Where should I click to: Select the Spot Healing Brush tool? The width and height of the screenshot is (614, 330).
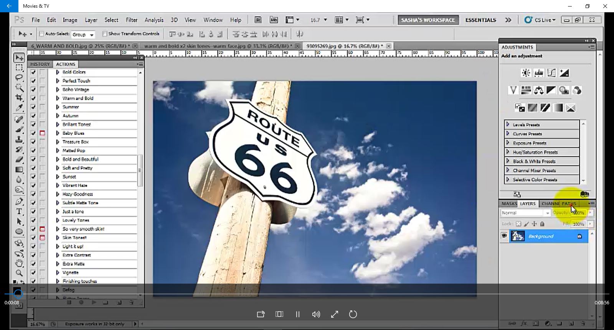coord(19,119)
